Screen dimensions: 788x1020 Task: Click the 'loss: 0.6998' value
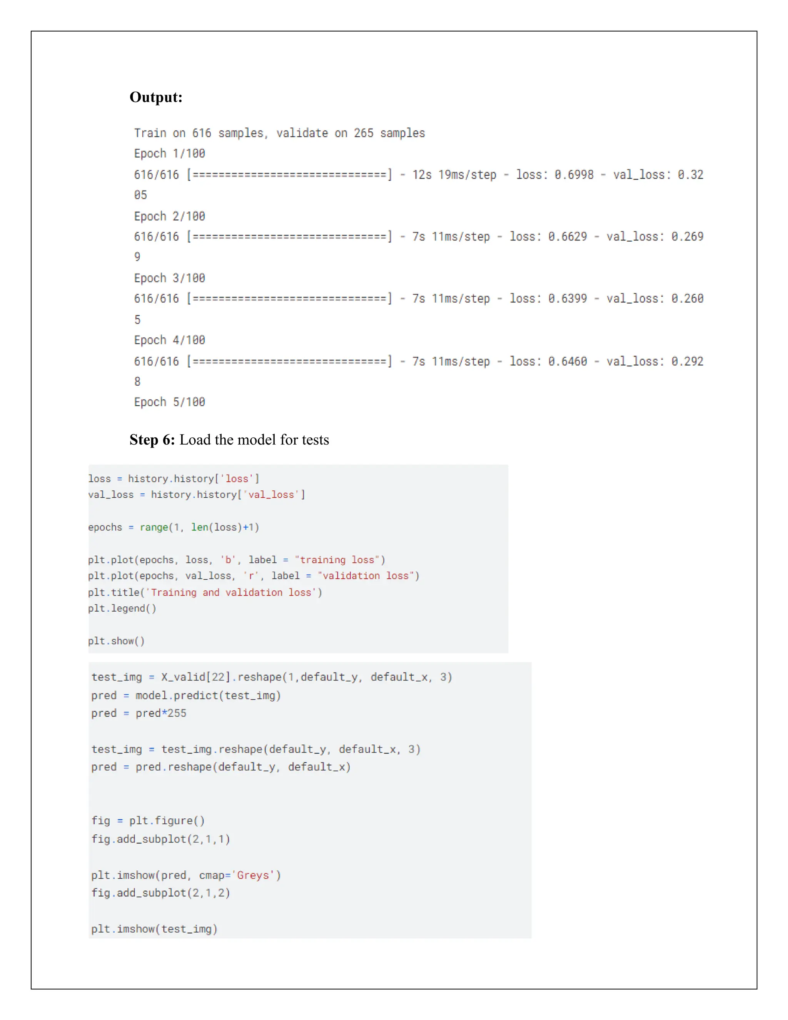point(554,175)
